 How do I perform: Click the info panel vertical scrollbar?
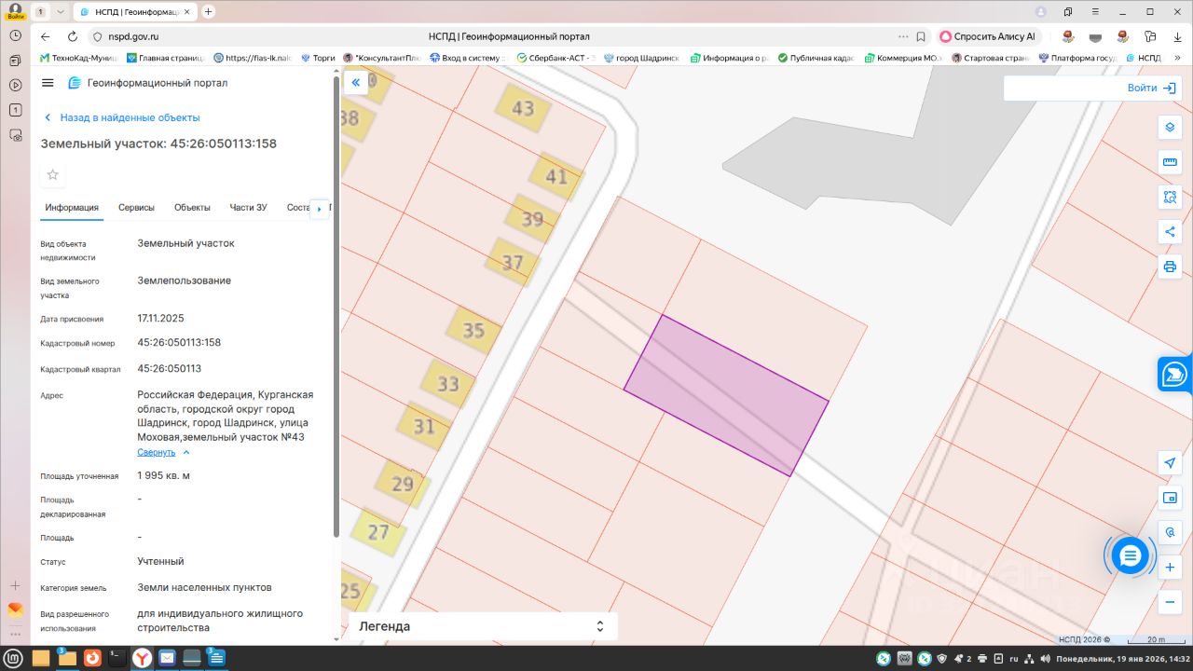[336, 308]
